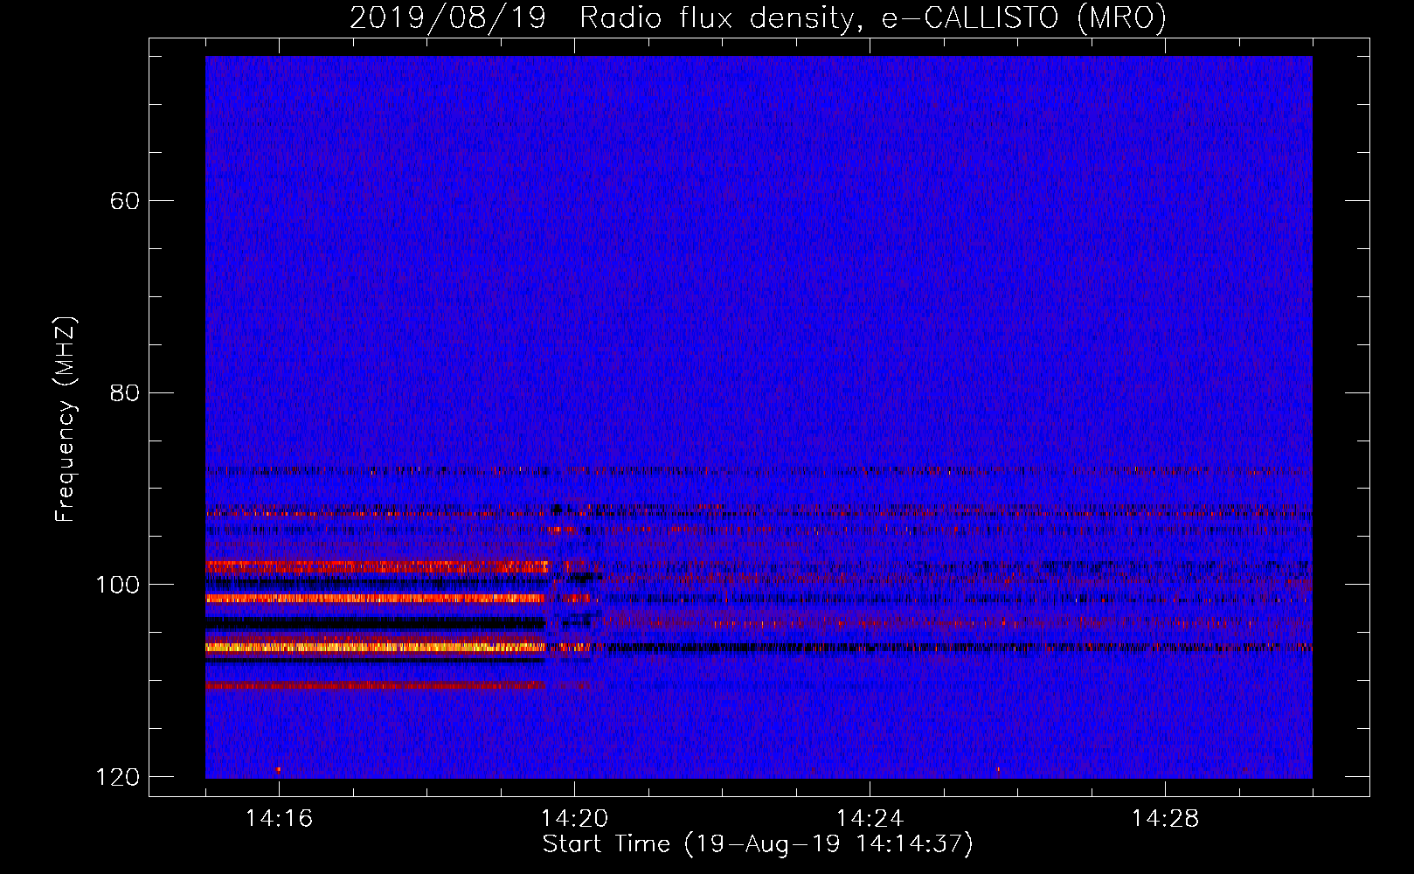Click the 100 frequency tick label

(117, 585)
